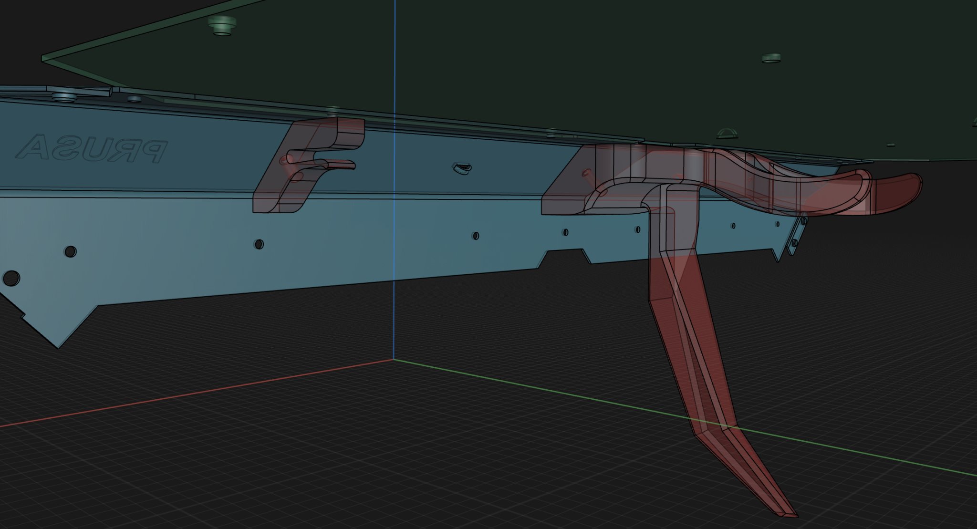The height and width of the screenshot is (529, 977).
Task: Select the small curved slot in frame center
Action: click(x=462, y=167)
